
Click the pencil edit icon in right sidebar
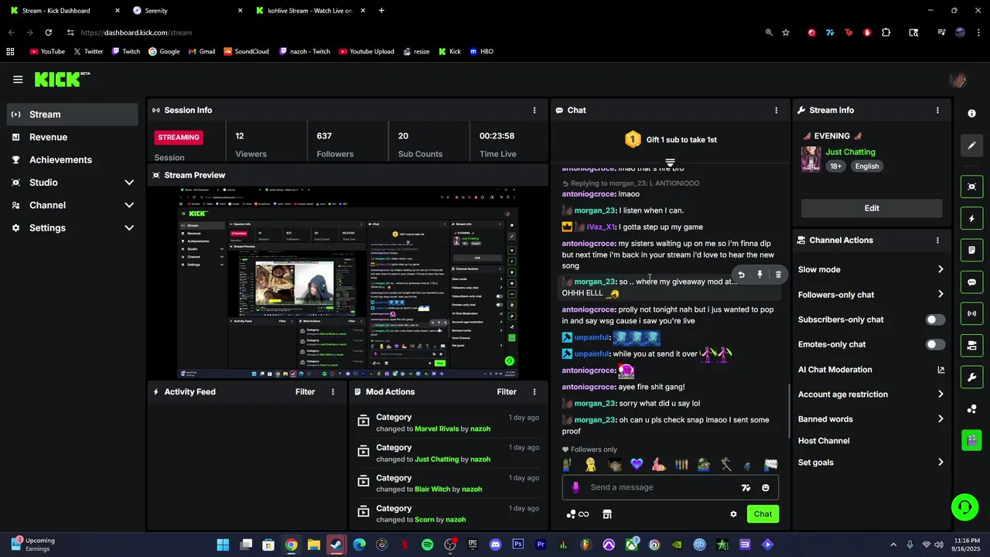pyautogui.click(x=972, y=145)
